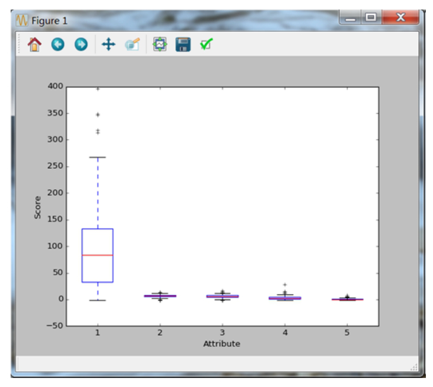This screenshot has width=433, height=387.
Task: Click the upper whisker cap of box 1
Action: tap(98, 157)
